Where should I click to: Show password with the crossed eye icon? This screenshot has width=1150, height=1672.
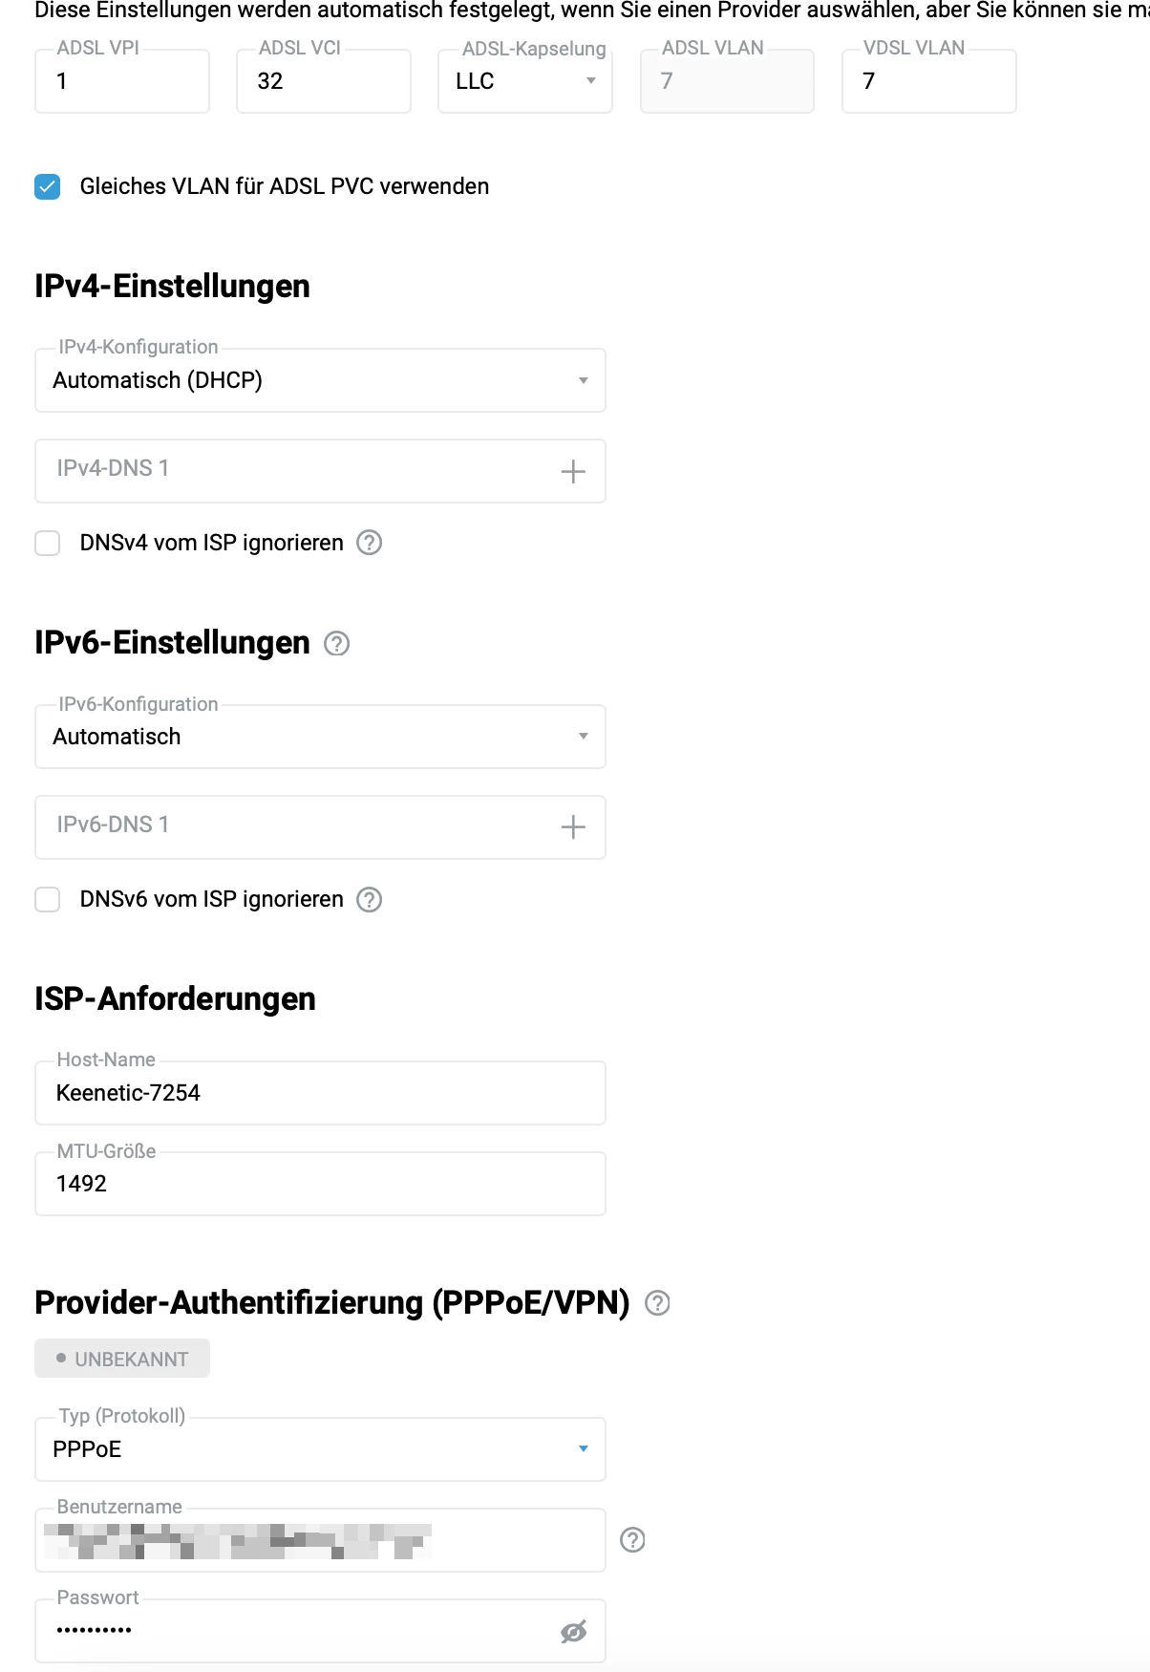pos(573,1631)
